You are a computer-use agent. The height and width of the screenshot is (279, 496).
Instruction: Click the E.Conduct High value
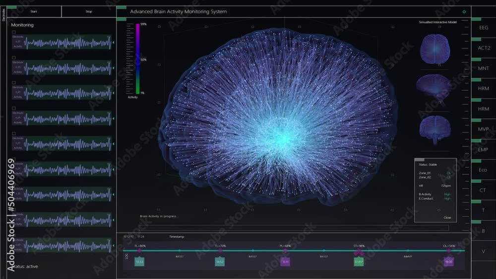[x=447, y=199]
